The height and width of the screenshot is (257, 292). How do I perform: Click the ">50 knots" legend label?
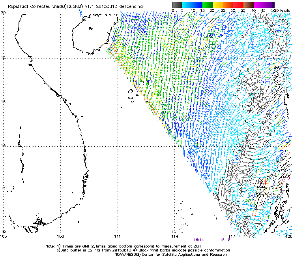[x=281, y=10]
